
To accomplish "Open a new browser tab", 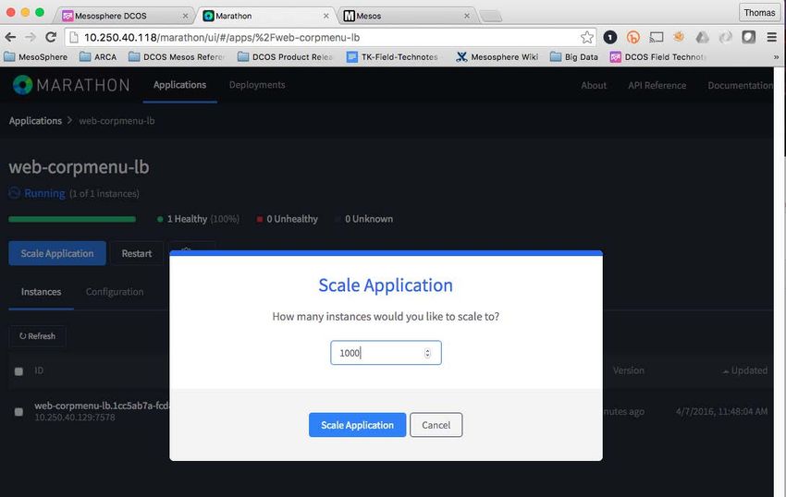I will point(491,16).
